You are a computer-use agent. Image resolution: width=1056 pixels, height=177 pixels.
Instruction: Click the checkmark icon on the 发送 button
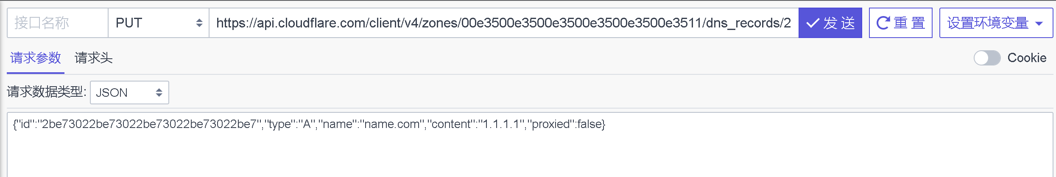tap(813, 23)
